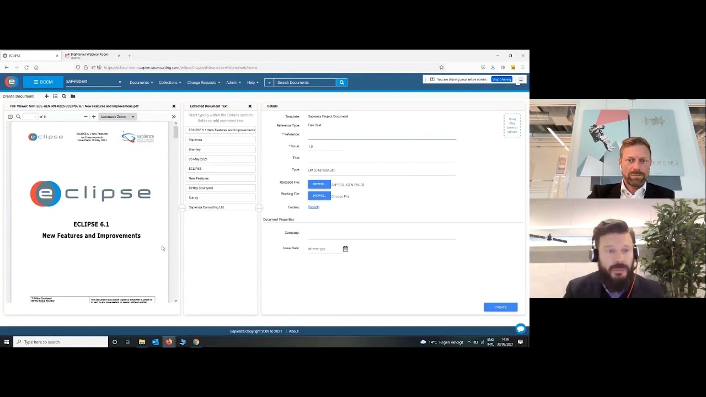
Task: Expand the search options dropdown arrow
Action: point(269,83)
